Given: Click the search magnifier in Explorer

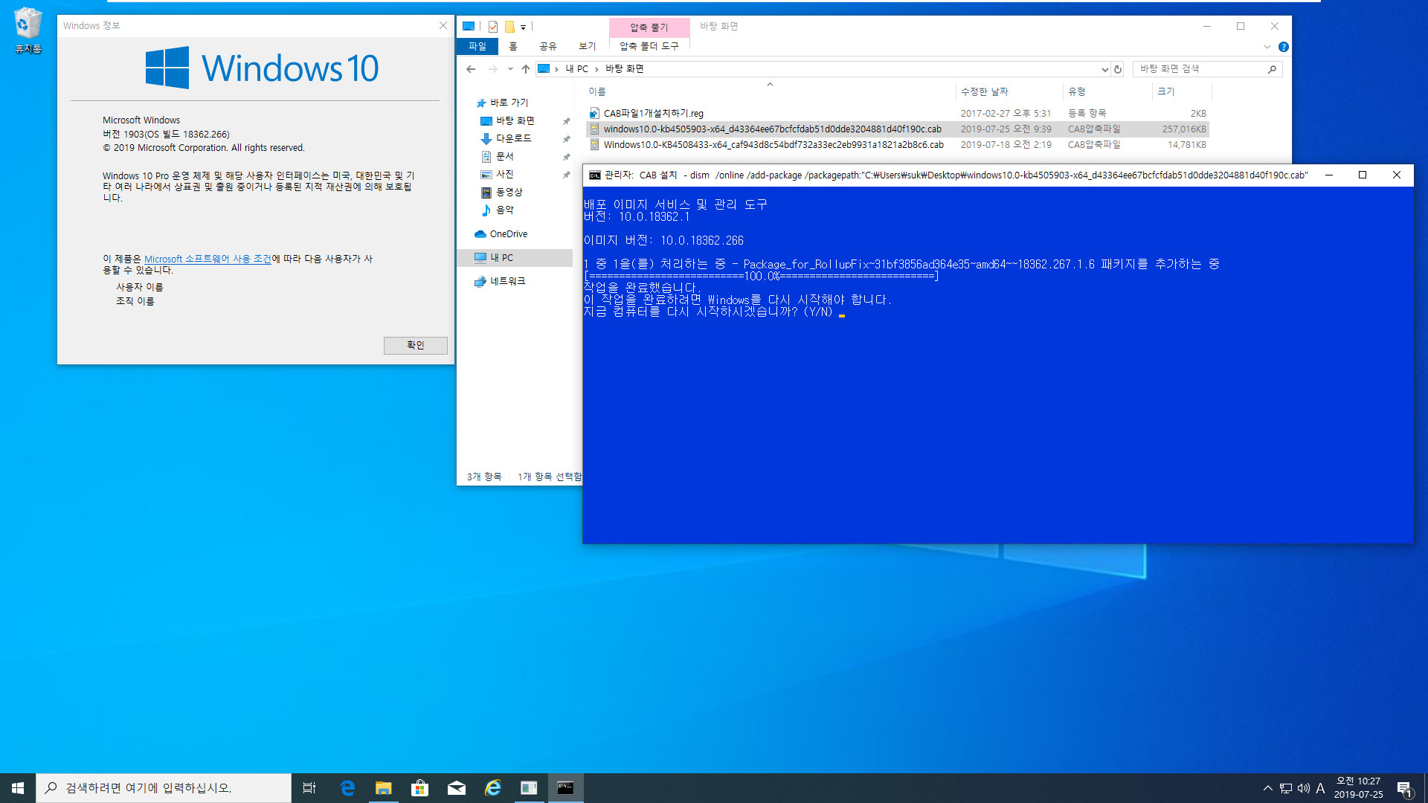Looking at the screenshot, I should [x=1272, y=69].
